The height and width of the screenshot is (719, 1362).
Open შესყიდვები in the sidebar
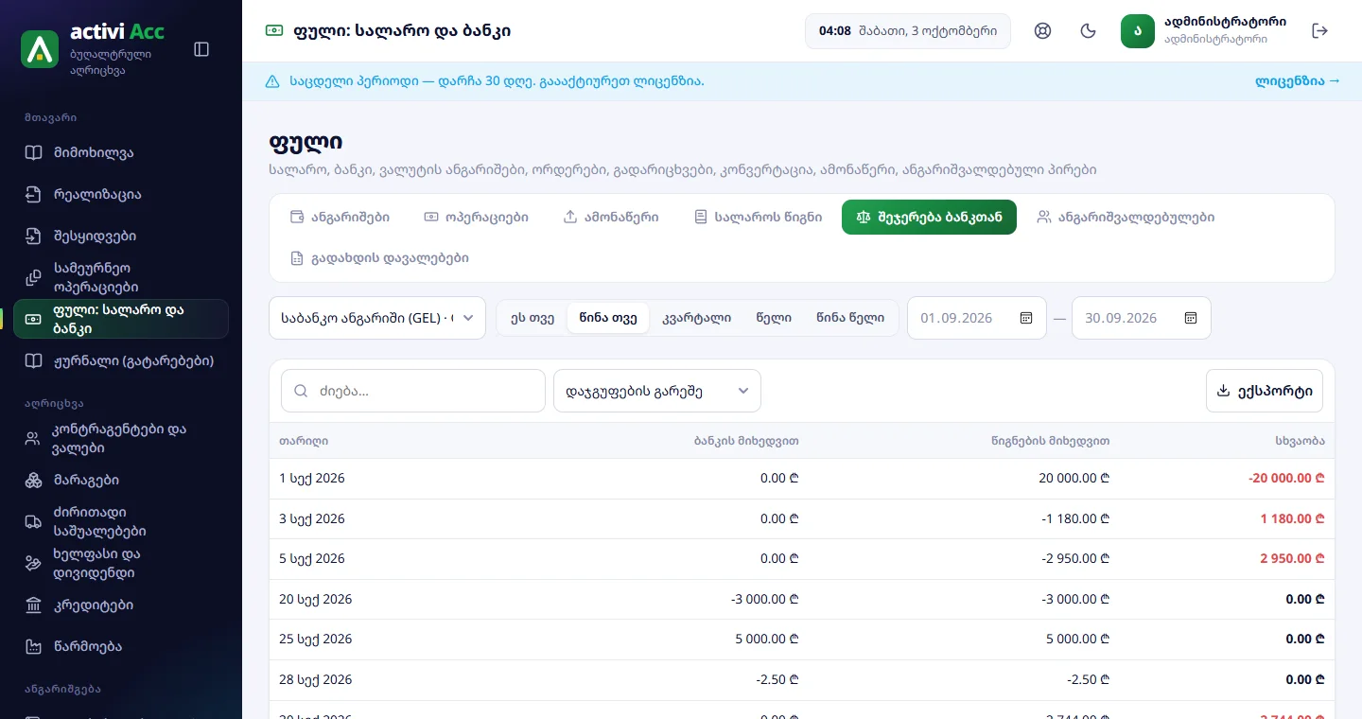coord(121,236)
